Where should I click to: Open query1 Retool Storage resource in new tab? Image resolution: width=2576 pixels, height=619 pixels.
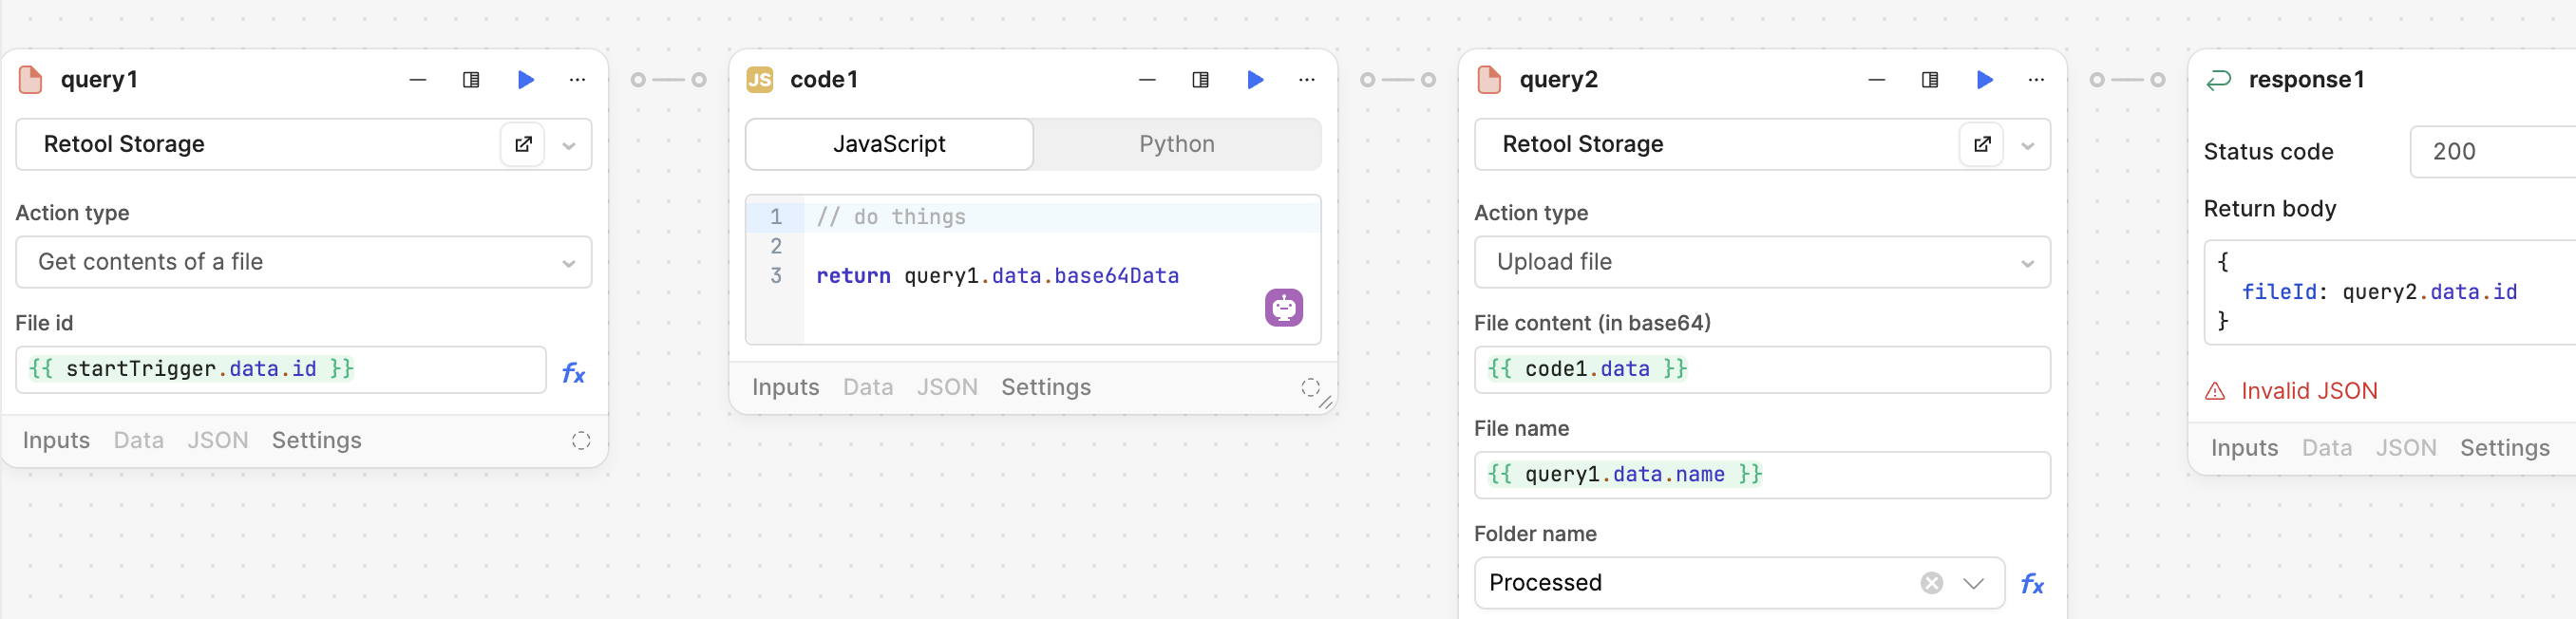tap(523, 144)
